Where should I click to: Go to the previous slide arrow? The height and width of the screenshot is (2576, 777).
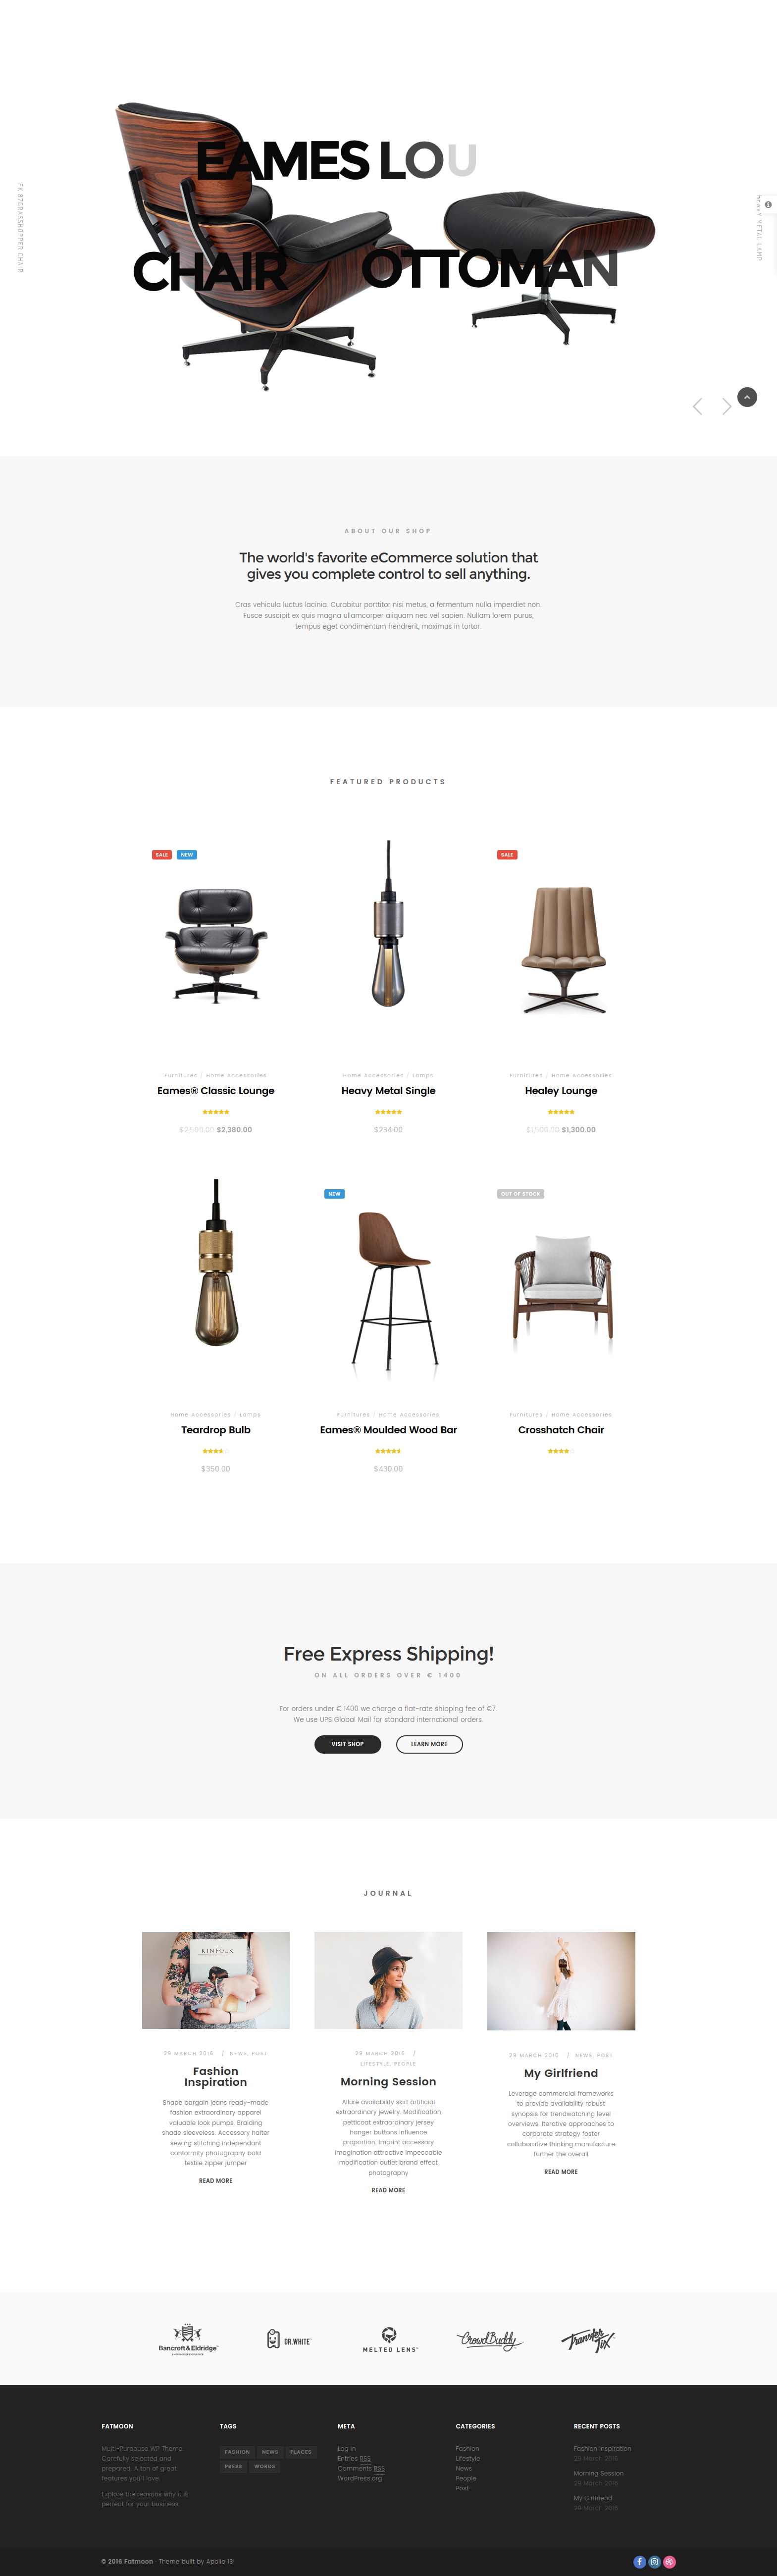pos(697,406)
